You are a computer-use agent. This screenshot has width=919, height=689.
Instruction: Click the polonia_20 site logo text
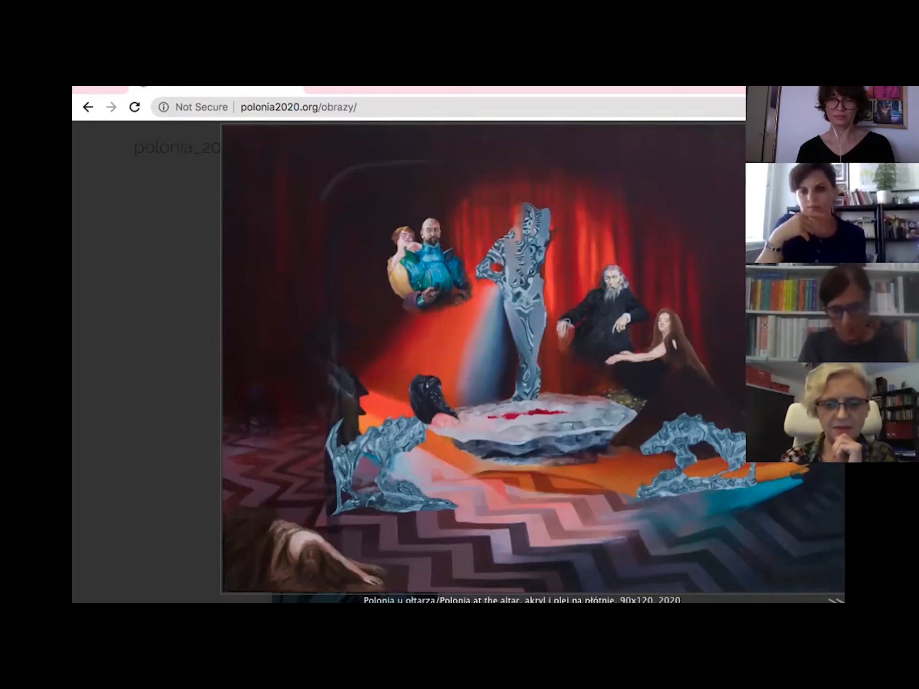[177, 147]
